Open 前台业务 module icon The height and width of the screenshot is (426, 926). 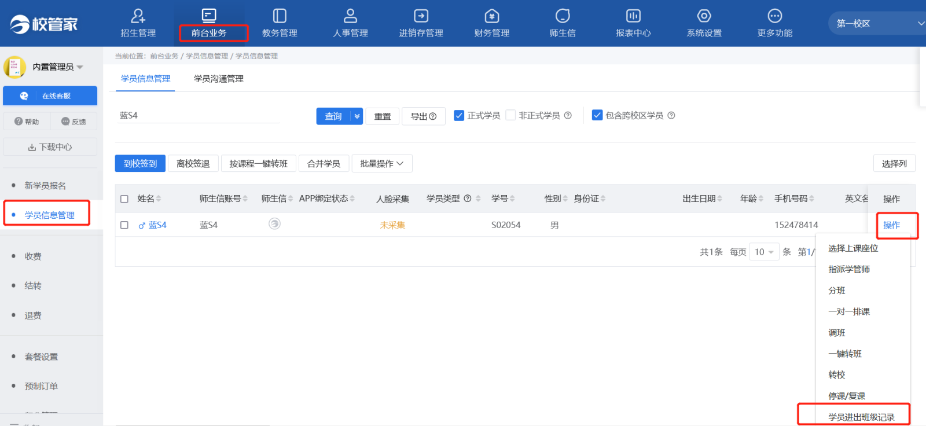209,16
